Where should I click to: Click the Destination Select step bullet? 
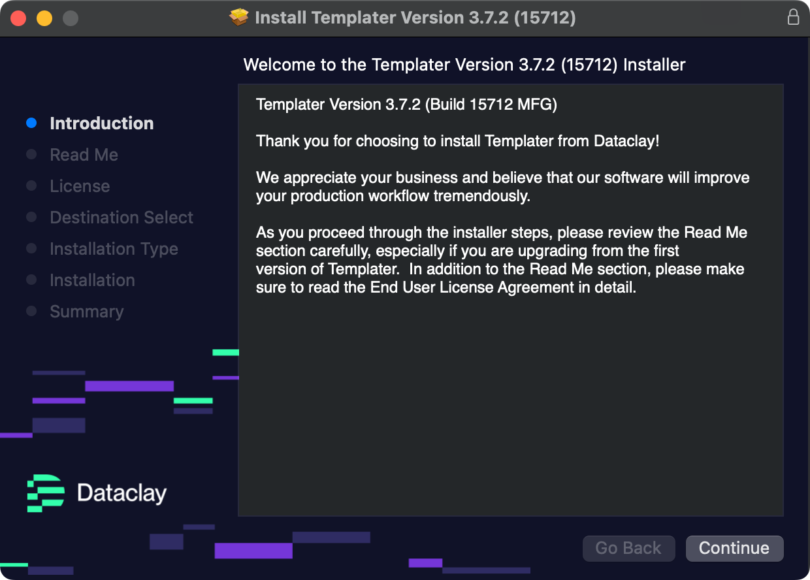[x=31, y=217]
